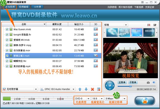Open the 16:9 aspect ratio dropdown

click(97, 99)
